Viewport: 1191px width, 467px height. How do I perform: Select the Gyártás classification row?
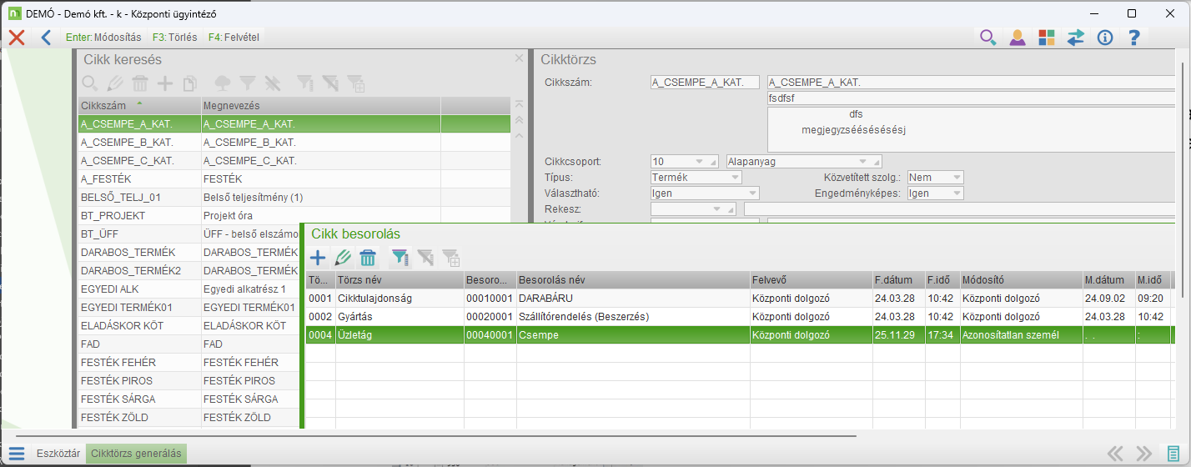tap(742, 316)
